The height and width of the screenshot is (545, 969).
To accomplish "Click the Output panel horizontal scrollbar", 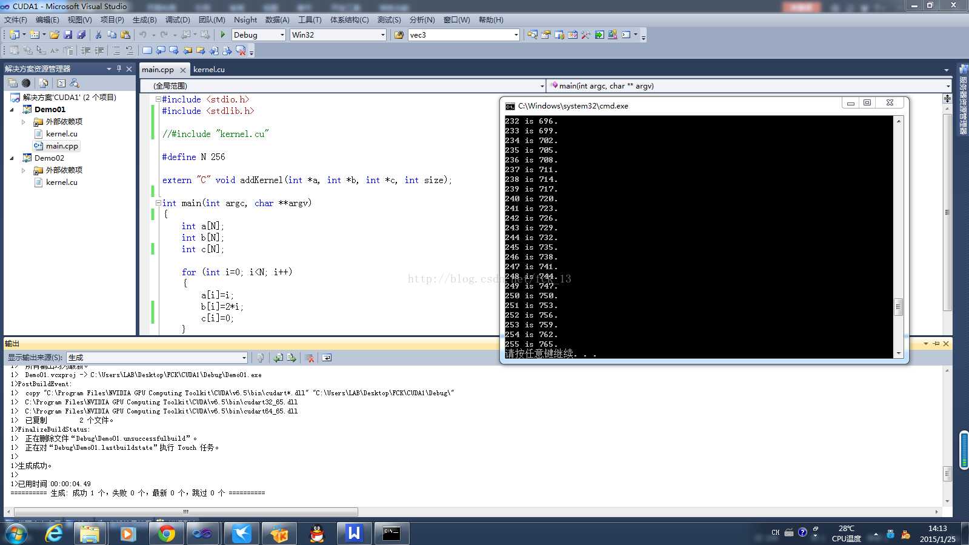I will (185, 512).
